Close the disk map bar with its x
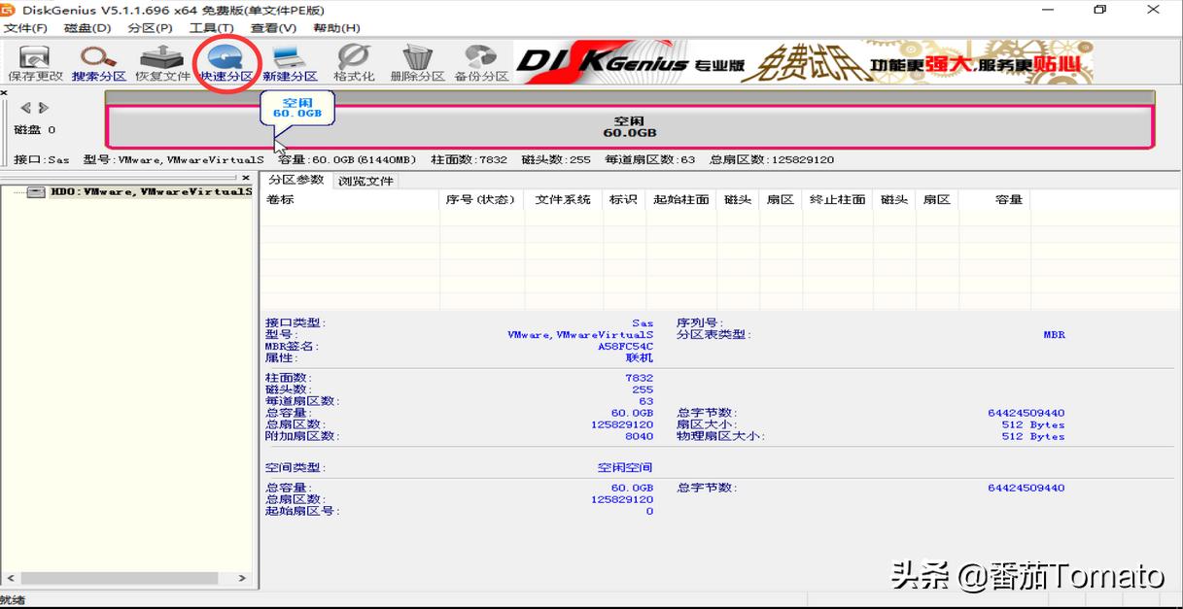The image size is (1183, 609). click(4, 93)
